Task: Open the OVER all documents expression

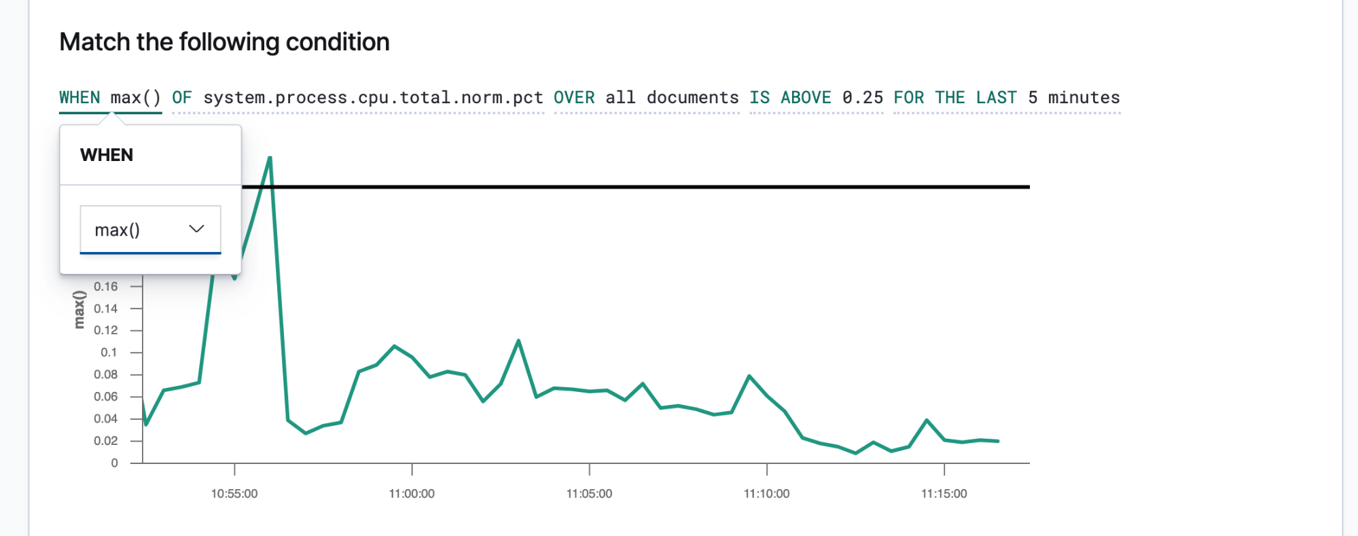Action: tap(646, 98)
